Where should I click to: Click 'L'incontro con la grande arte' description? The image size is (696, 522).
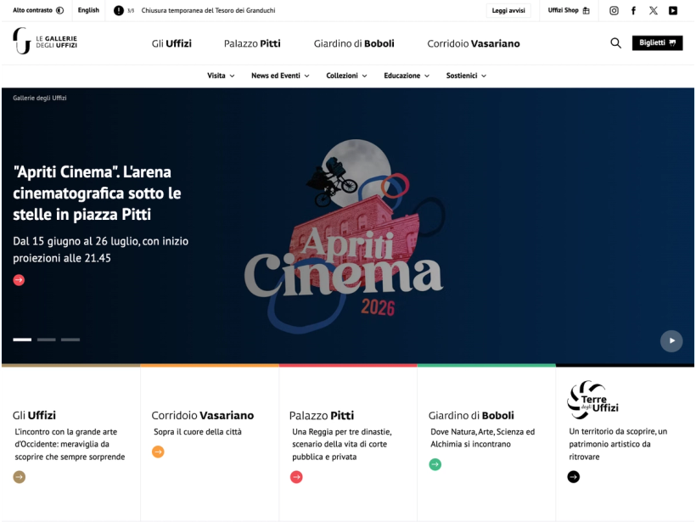pos(70,444)
